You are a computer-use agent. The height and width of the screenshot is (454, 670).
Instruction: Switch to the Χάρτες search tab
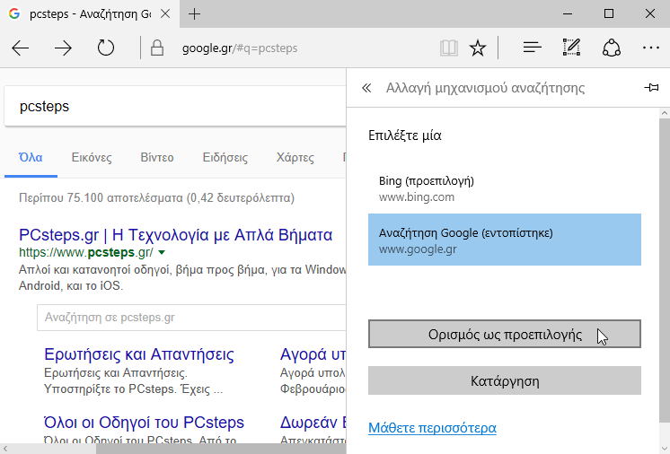coord(295,157)
